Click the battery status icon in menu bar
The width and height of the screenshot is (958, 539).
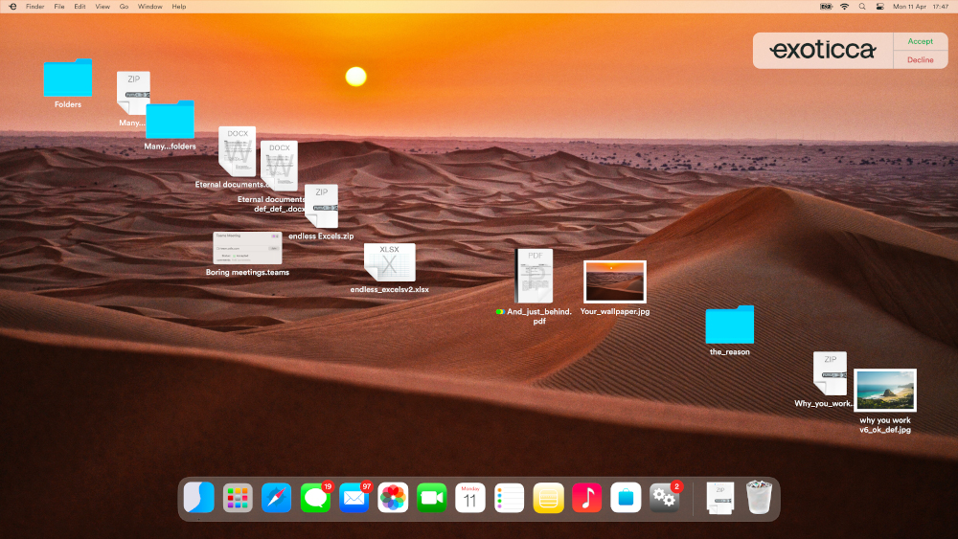(x=826, y=7)
